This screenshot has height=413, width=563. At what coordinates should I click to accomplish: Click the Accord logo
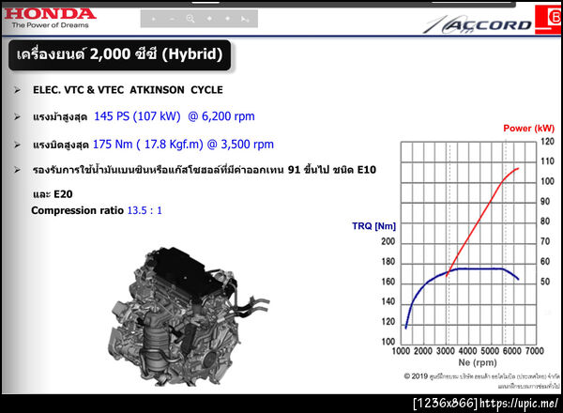coord(479,24)
